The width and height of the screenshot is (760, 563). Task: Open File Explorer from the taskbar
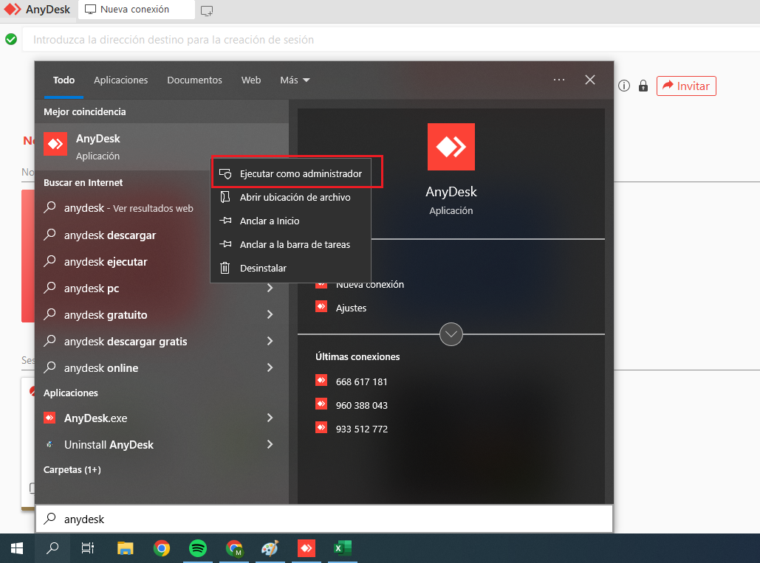click(126, 548)
